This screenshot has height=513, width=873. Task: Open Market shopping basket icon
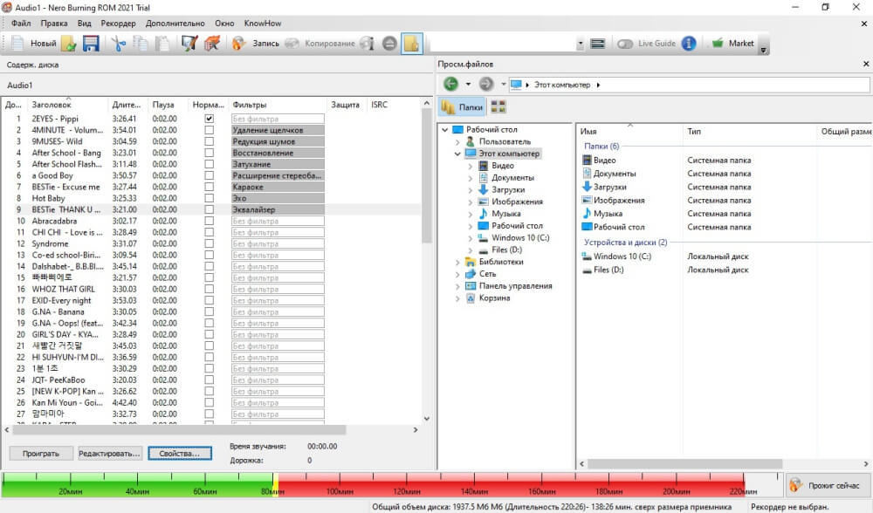tap(717, 44)
